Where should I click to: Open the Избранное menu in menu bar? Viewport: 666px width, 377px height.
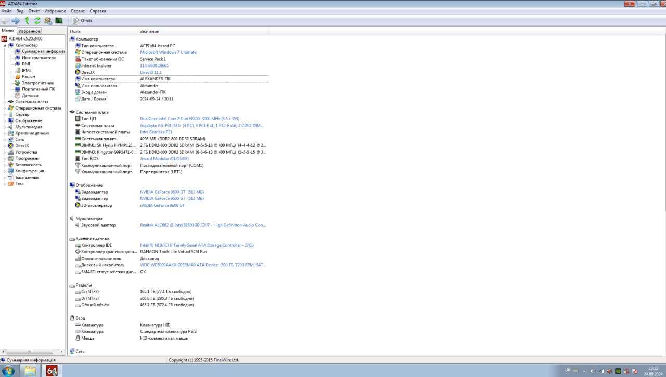(55, 11)
